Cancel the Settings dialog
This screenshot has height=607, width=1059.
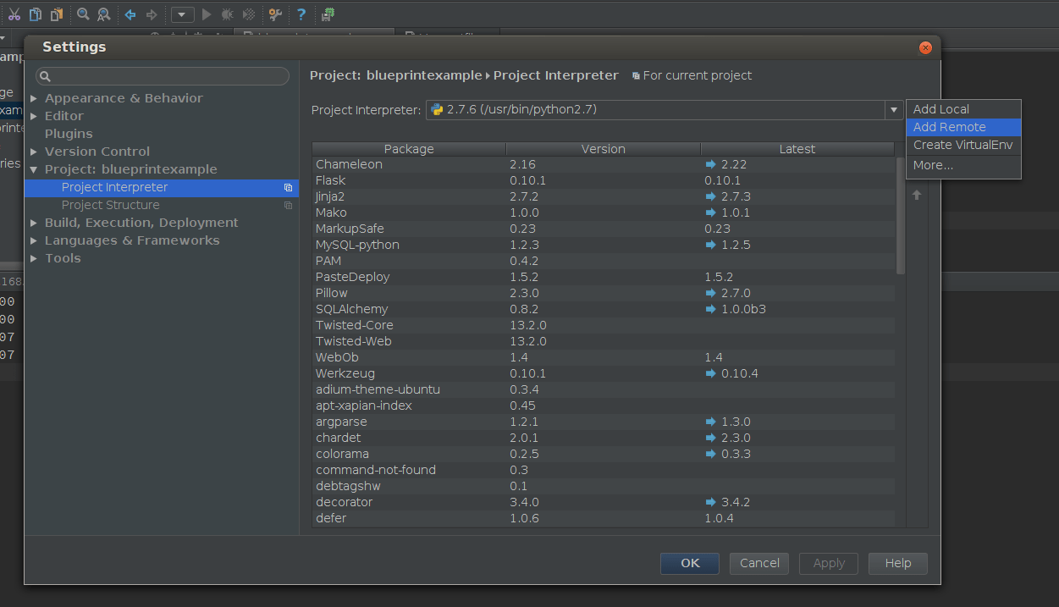[x=758, y=563]
